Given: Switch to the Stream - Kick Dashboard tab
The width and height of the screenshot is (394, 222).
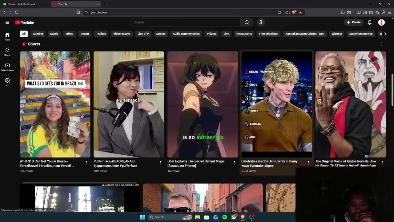Looking at the screenshot, I should coord(25,4).
